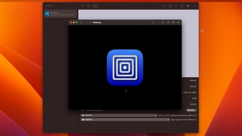
Task: Click the Win11_22H2 ISO filename
Action: coord(177,115)
